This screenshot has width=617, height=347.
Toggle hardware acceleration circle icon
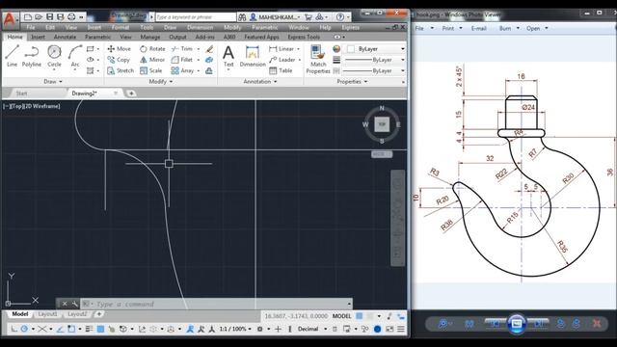(377, 329)
